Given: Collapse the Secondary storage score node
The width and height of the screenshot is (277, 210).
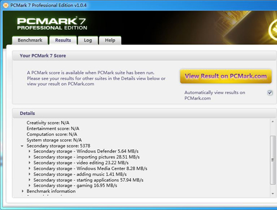Looking at the screenshot, I should [x=22, y=146].
